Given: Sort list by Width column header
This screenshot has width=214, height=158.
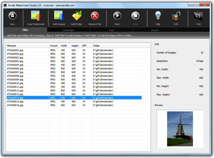Looking at the screenshot, I should click(x=65, y=46).
